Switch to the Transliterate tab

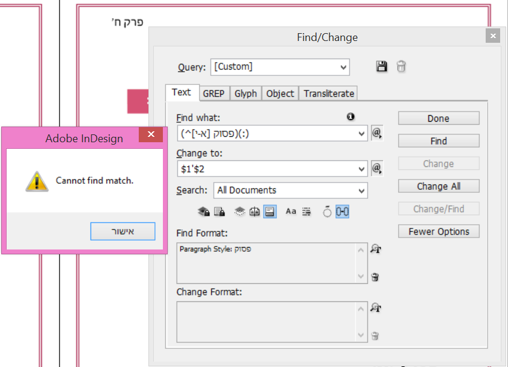329,93
